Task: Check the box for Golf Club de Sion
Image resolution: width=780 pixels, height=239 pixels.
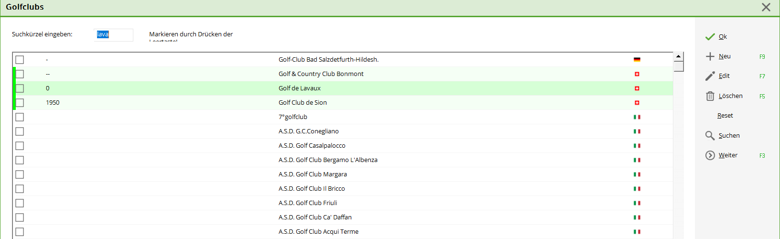Action: (20, 103)
